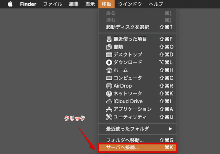Select コンピュータ text label
The image size is (220, 154).
pos(128,78)
